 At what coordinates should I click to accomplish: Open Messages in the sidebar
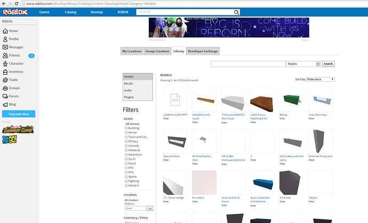tap(13, 47)
